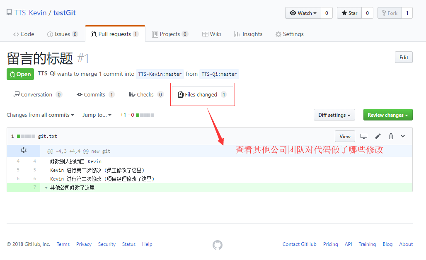Open the Privacy footer link
The width and height of the screenshot is (426, 260).
click(x=84, y=244)
